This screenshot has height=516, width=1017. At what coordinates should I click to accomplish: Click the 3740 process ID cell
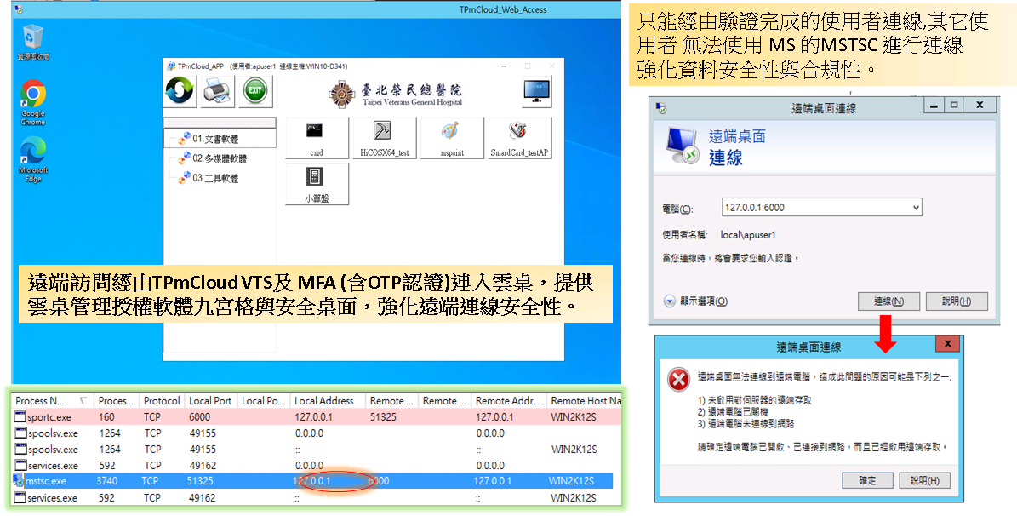click(x=107, y=481)
